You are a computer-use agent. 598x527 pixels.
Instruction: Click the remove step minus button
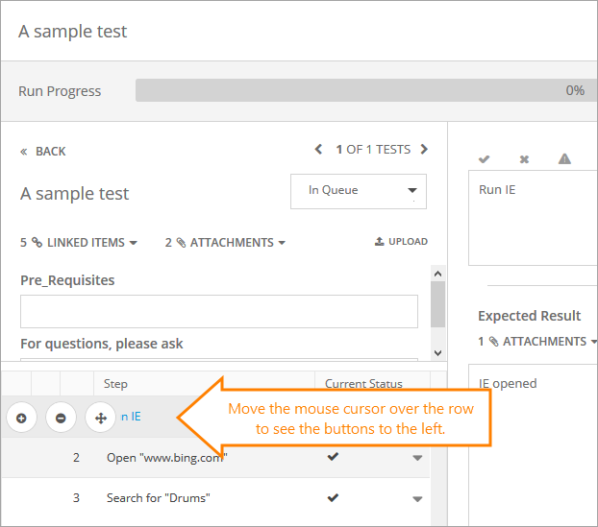coord(61,418)
